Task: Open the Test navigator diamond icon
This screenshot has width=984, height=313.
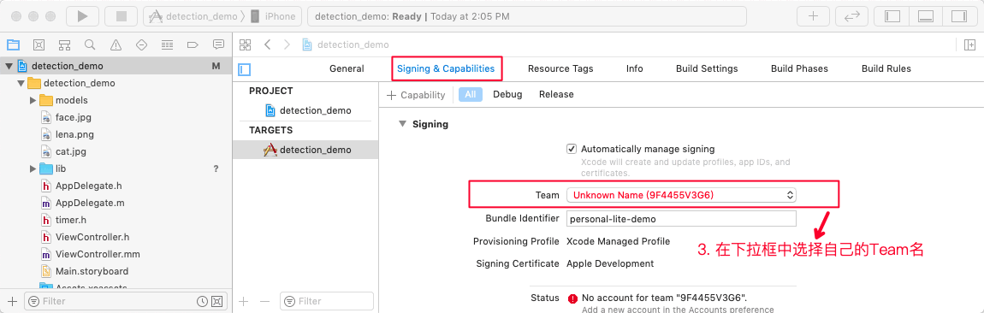Action: click(141, 44)
